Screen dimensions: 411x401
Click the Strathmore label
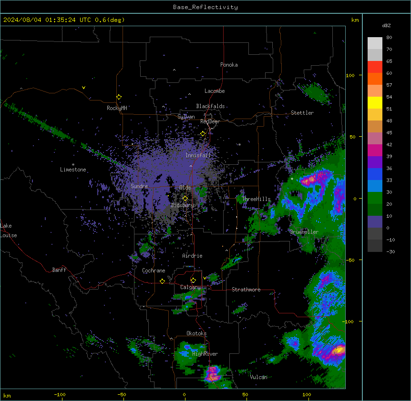point(246,290)
